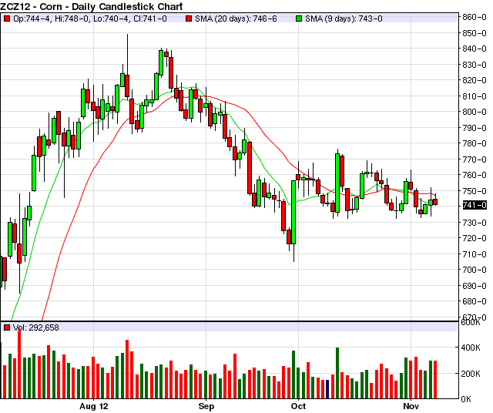This screenshot has height=413, width=493.
Task: Click the 690-0 price axis label
Action: click(x=475, y=286)
